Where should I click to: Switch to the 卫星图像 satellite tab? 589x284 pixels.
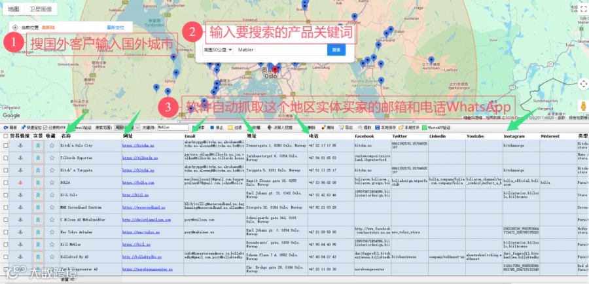tap(41, 9)
